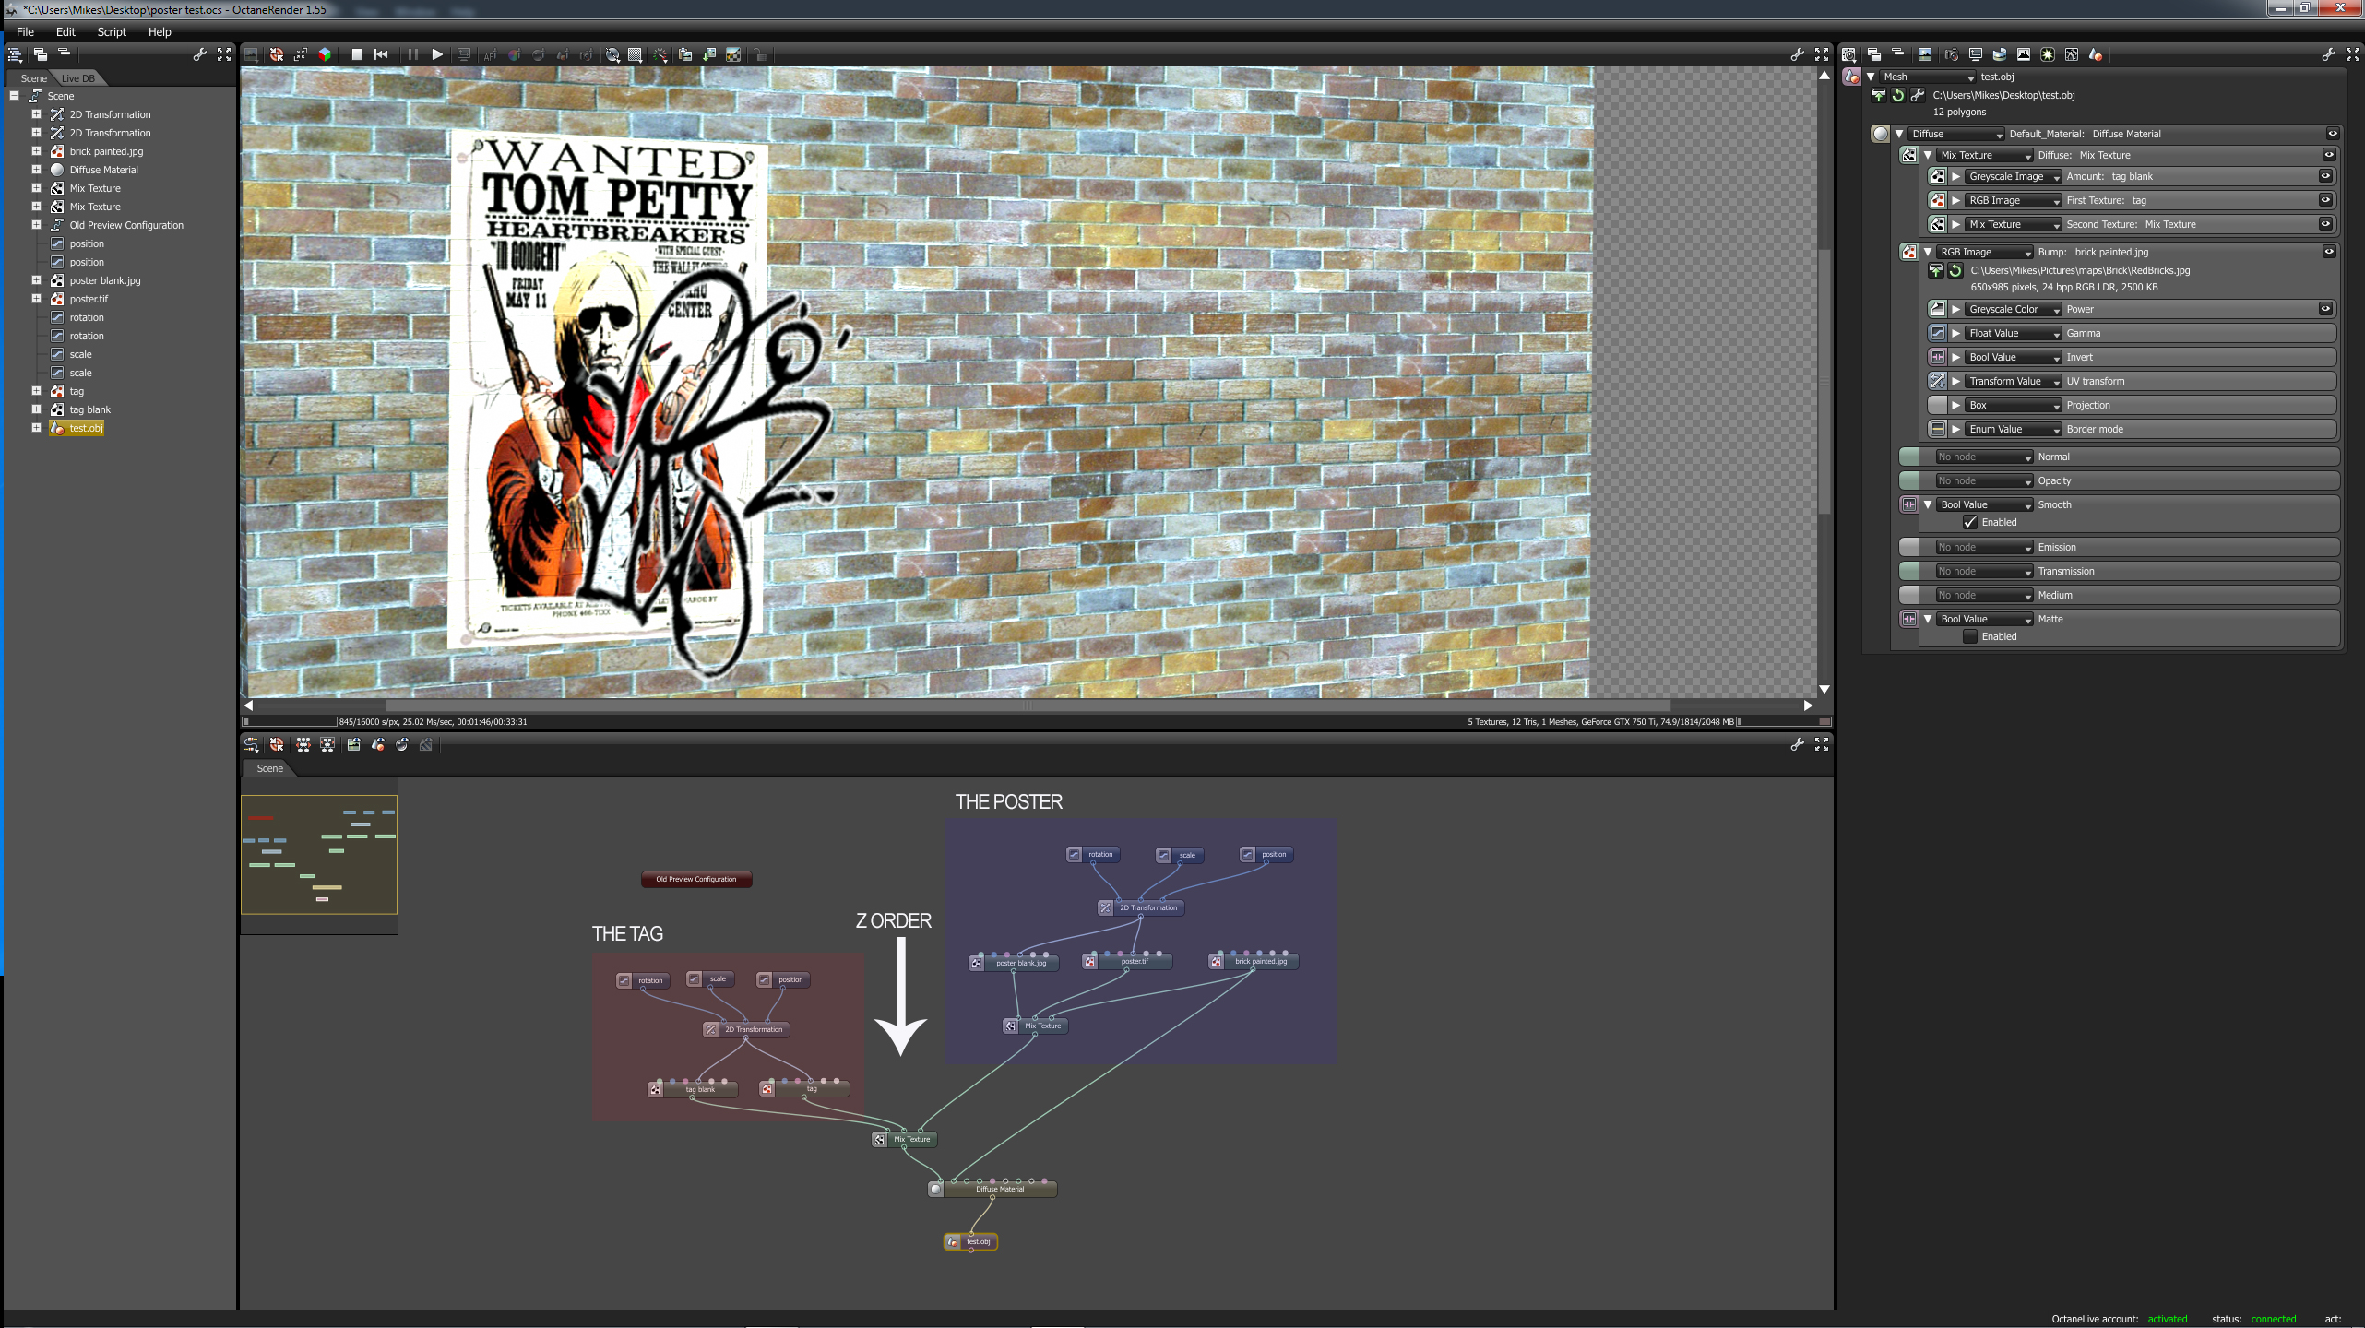Check the Matte Enabled checkbox
Image resolution: width=2365 pixels, height=1328 pixels.
(x=1970, y=636)
